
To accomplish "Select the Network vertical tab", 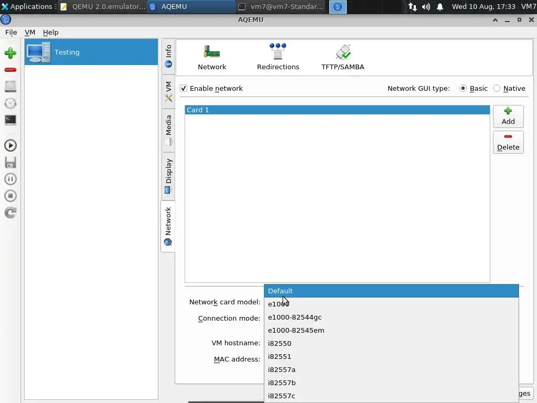I will pyautogui.click(x=168, y=227).
